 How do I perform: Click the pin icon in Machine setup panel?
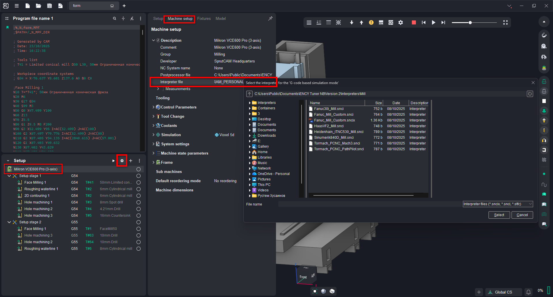point(270,18)
